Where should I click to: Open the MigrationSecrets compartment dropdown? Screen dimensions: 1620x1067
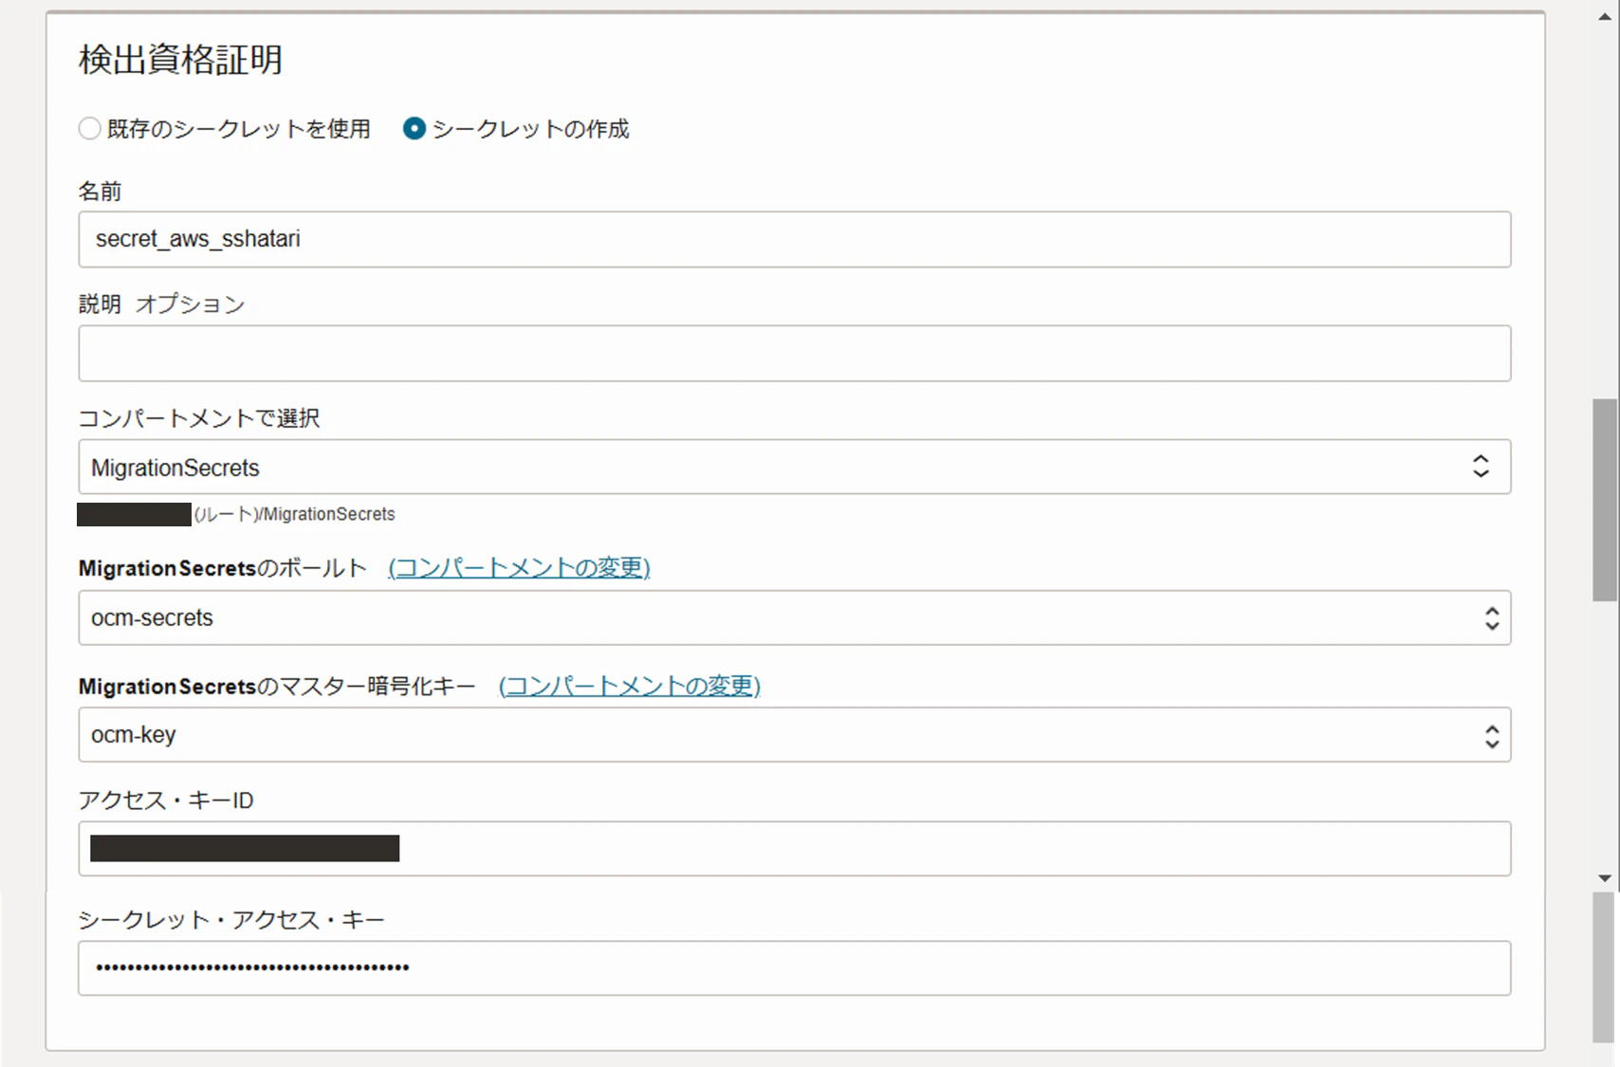coord(794,467)
